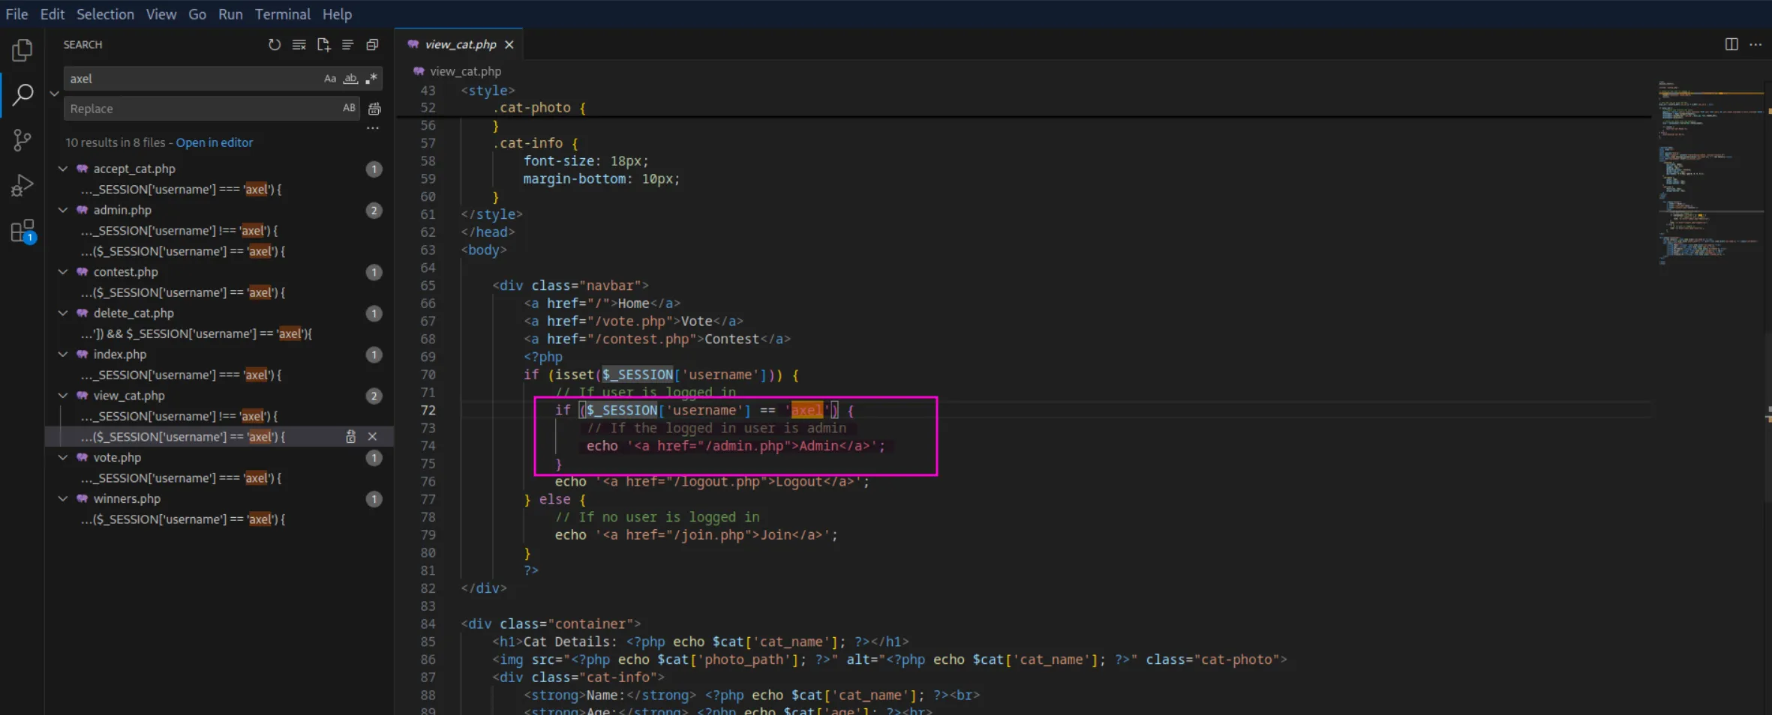
Task: Collapse accept_cat.php results
Action: coord(63,169)
